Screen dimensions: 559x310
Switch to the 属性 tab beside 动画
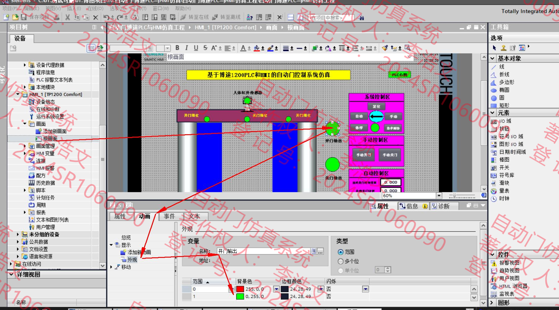pyautogui.click(x=120, y=216)
